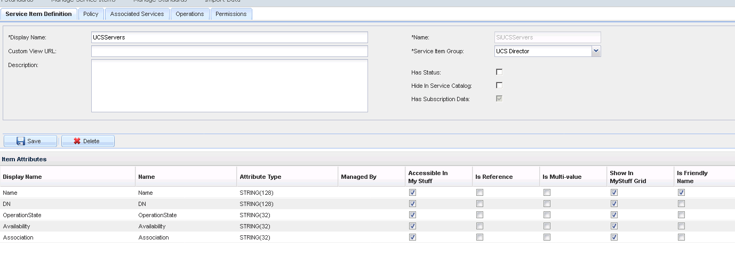Screen dimensions: 735x264
Task: Click the Attribute Type column header
Action: tap(287, 177)
